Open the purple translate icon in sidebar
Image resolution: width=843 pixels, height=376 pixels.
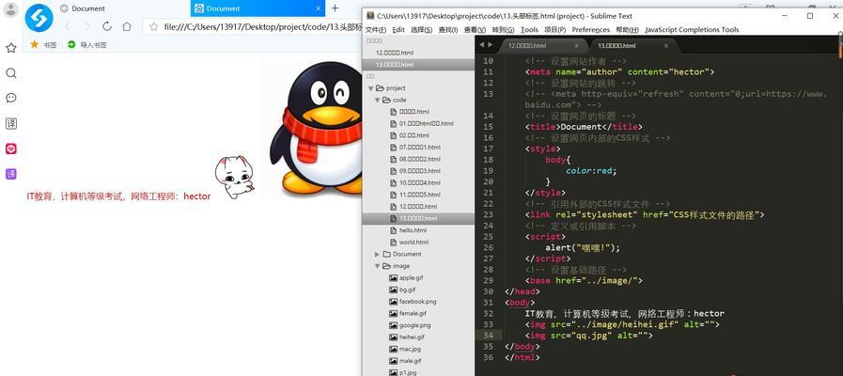point(10,174)
